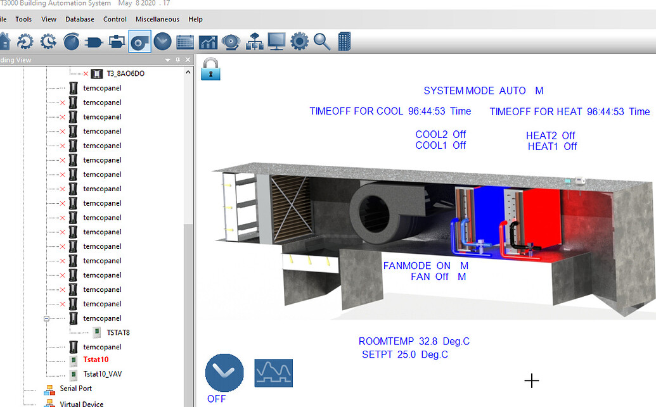Toggle the OFF control above OFF label
The height and width of the screenshot is (407, 656).
click(x=224, y=373)
